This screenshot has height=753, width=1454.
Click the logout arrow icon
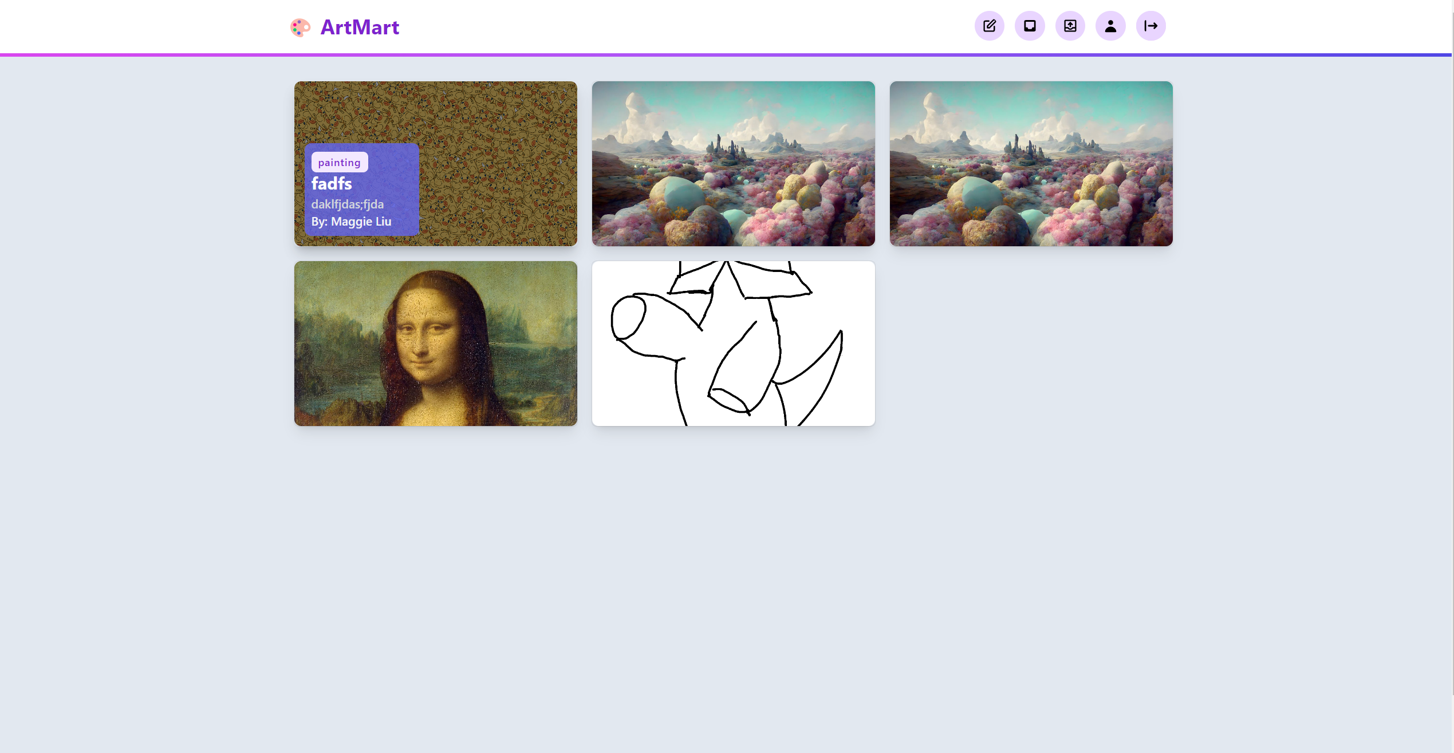click(x=1150, y=26)
